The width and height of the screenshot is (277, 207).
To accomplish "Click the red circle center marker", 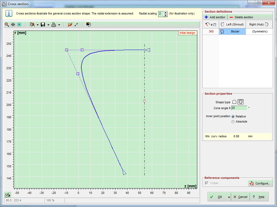I will pyautogui.click(x=144, y=101).
